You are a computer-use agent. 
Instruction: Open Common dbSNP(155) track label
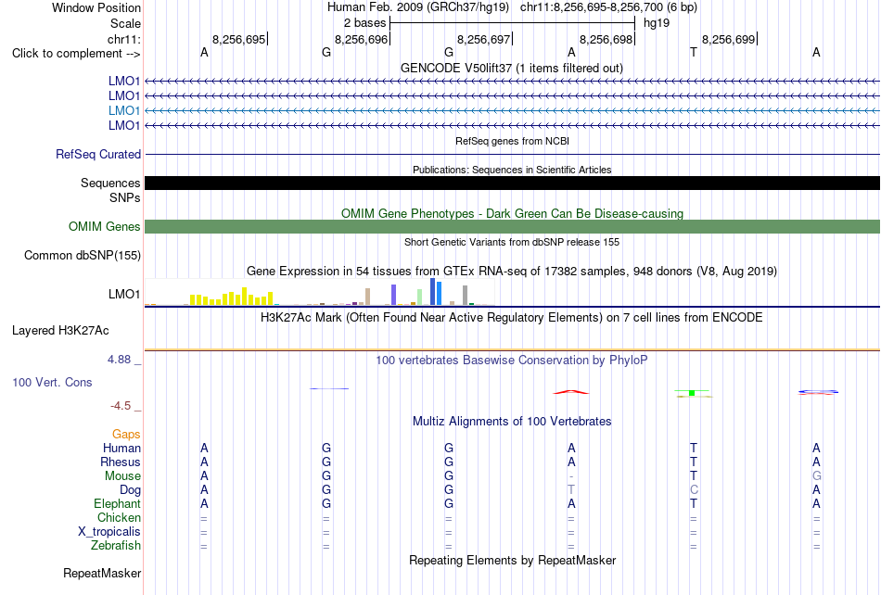pos(83,256)
